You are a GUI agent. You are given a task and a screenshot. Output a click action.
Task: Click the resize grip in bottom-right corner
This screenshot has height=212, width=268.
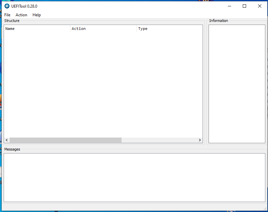click(x=265, y=209)
